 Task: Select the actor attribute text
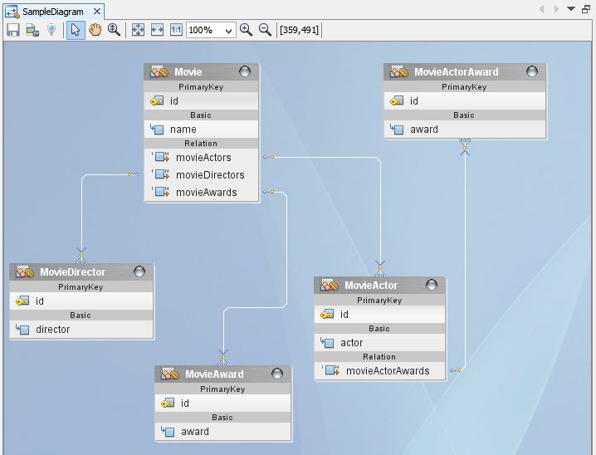coord(352,342)
